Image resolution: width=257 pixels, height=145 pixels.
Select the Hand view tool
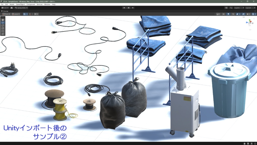[3, 20]
